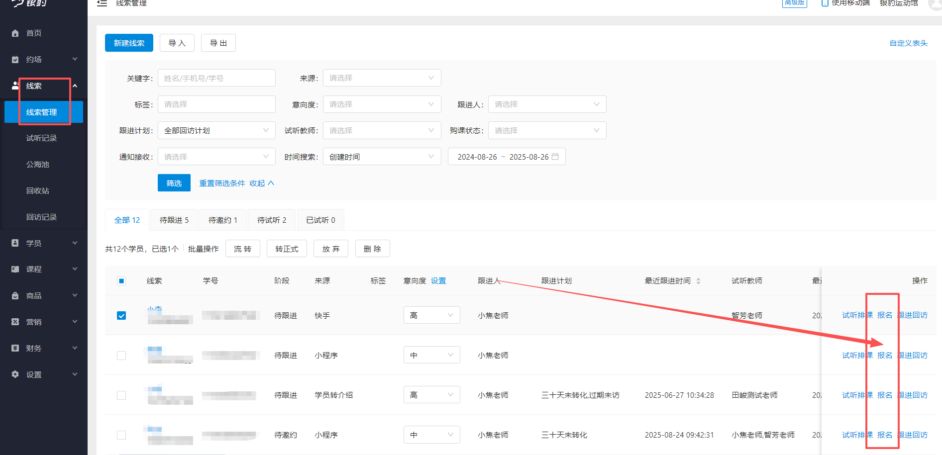This screenshot has width=942, height=455.
Task: Click the 财务 finance icon
Action: pyautogui.click(x=14, y=348)
